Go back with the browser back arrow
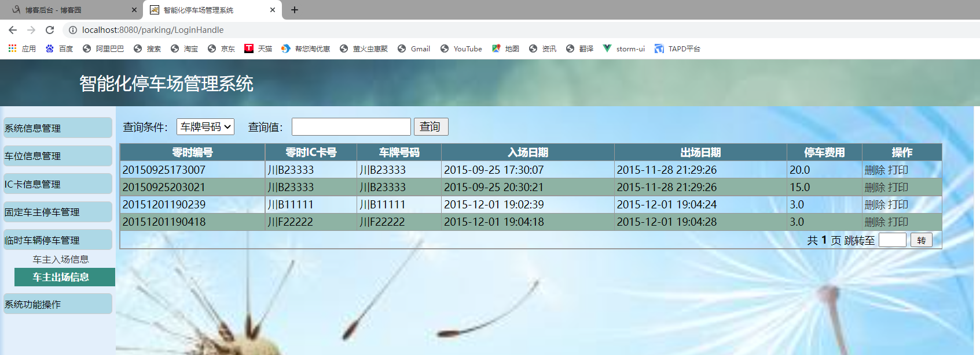Viewport: 980px width, 355px height. tap(13, 30)
